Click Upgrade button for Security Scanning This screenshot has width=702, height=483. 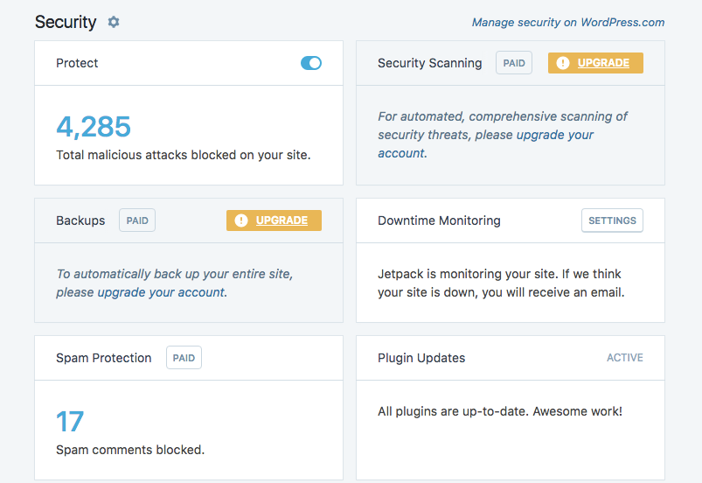point(595,63)
